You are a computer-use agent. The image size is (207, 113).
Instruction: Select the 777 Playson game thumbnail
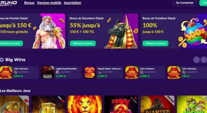pos(121,104)
